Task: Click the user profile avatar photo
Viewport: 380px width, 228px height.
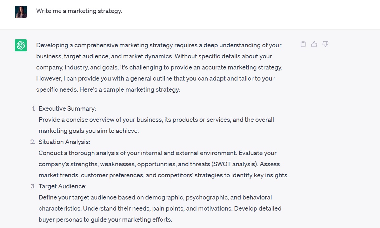Action: tap(21, 12)
